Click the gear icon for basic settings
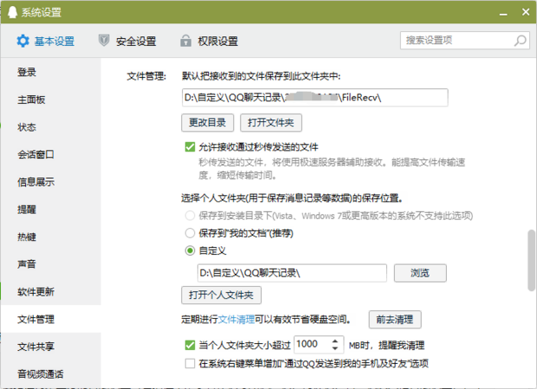This screenshot has height=389, width=537. coord(22,41)
